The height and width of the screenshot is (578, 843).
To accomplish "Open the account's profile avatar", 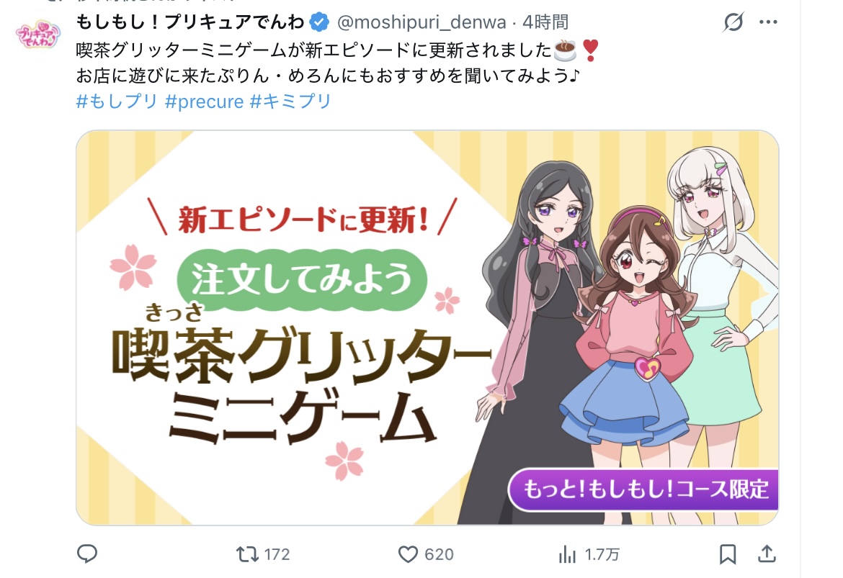I will tap(37, 33).
